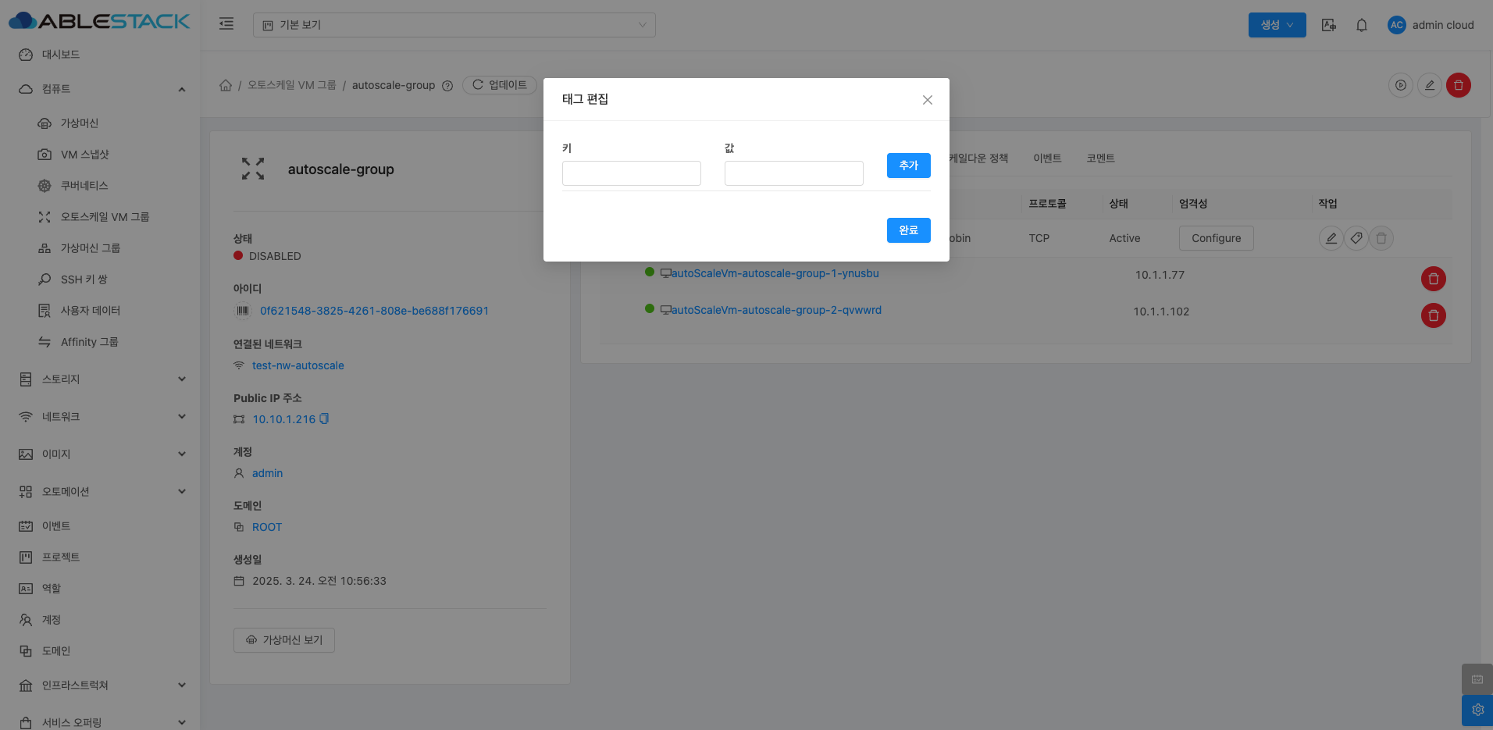Open the 기본 보기 view dropdown

(454, 25)
